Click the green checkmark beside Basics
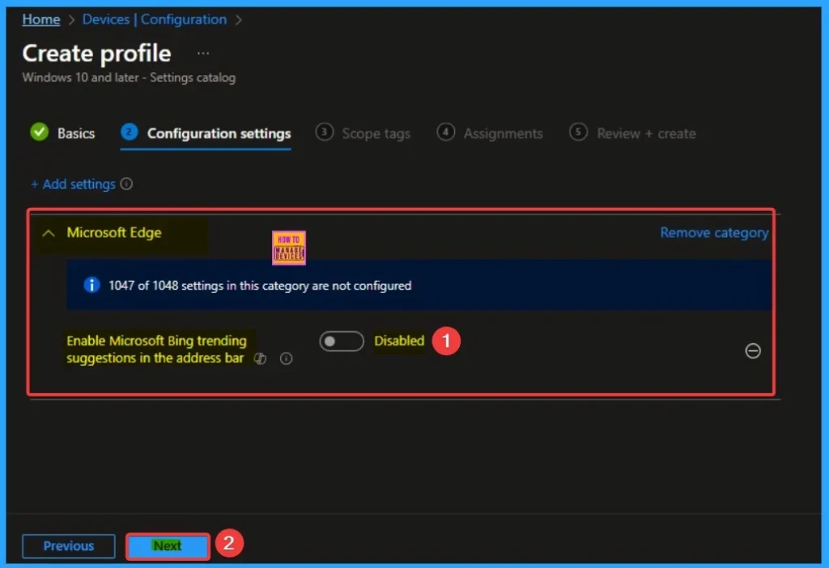Image resolution: width=829 pixels, height=568 pixels. pyautogui.click(x=40, y=132)
